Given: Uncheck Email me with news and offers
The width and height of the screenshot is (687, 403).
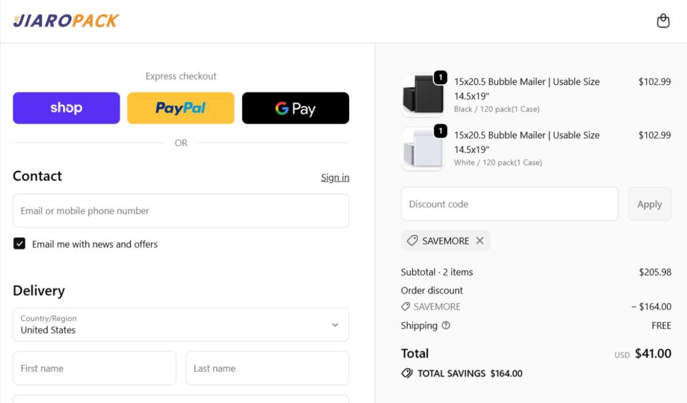Looking at the screenshot, I should [x=19, y=244].
